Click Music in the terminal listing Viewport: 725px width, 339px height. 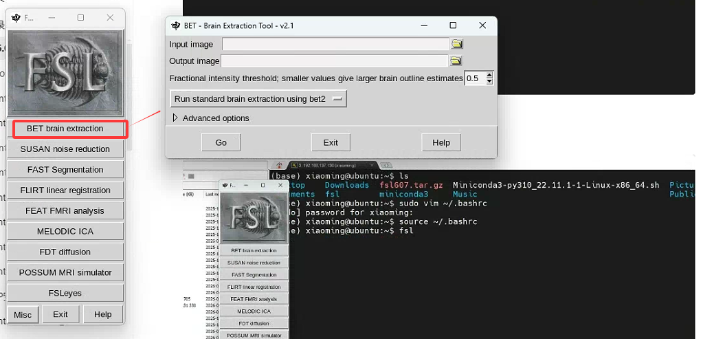(x=465, y=194)
